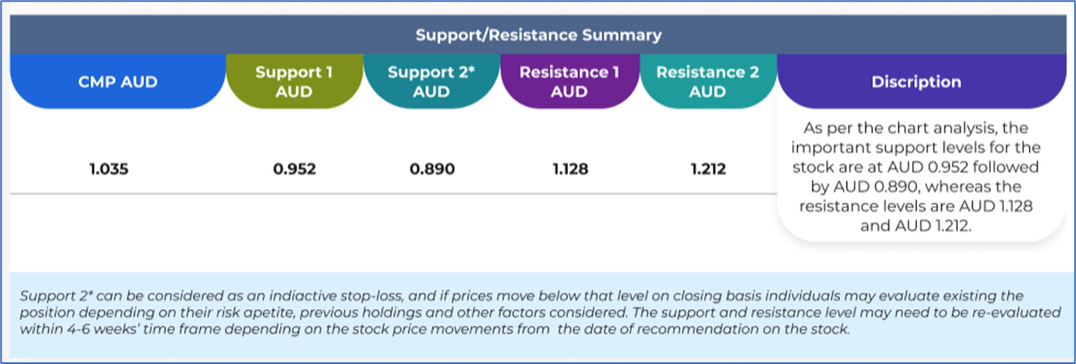Select the teal Resistance 2 AUD header
The height and width of the screenshot is (364, 1076).
[707, 82]
